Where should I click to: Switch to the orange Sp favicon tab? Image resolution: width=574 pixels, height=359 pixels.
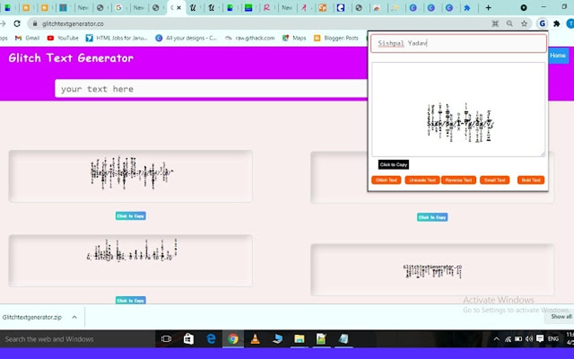click(322, 8)
